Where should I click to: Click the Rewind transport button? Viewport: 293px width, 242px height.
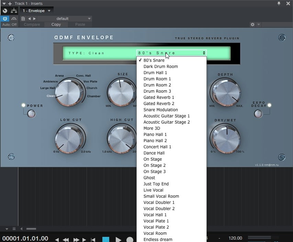point(66,240)
